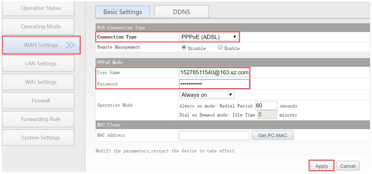Expand the Always on operation mode dropdown
The height and width of the screenshot is (174, 372).
[x=207, y=95]
